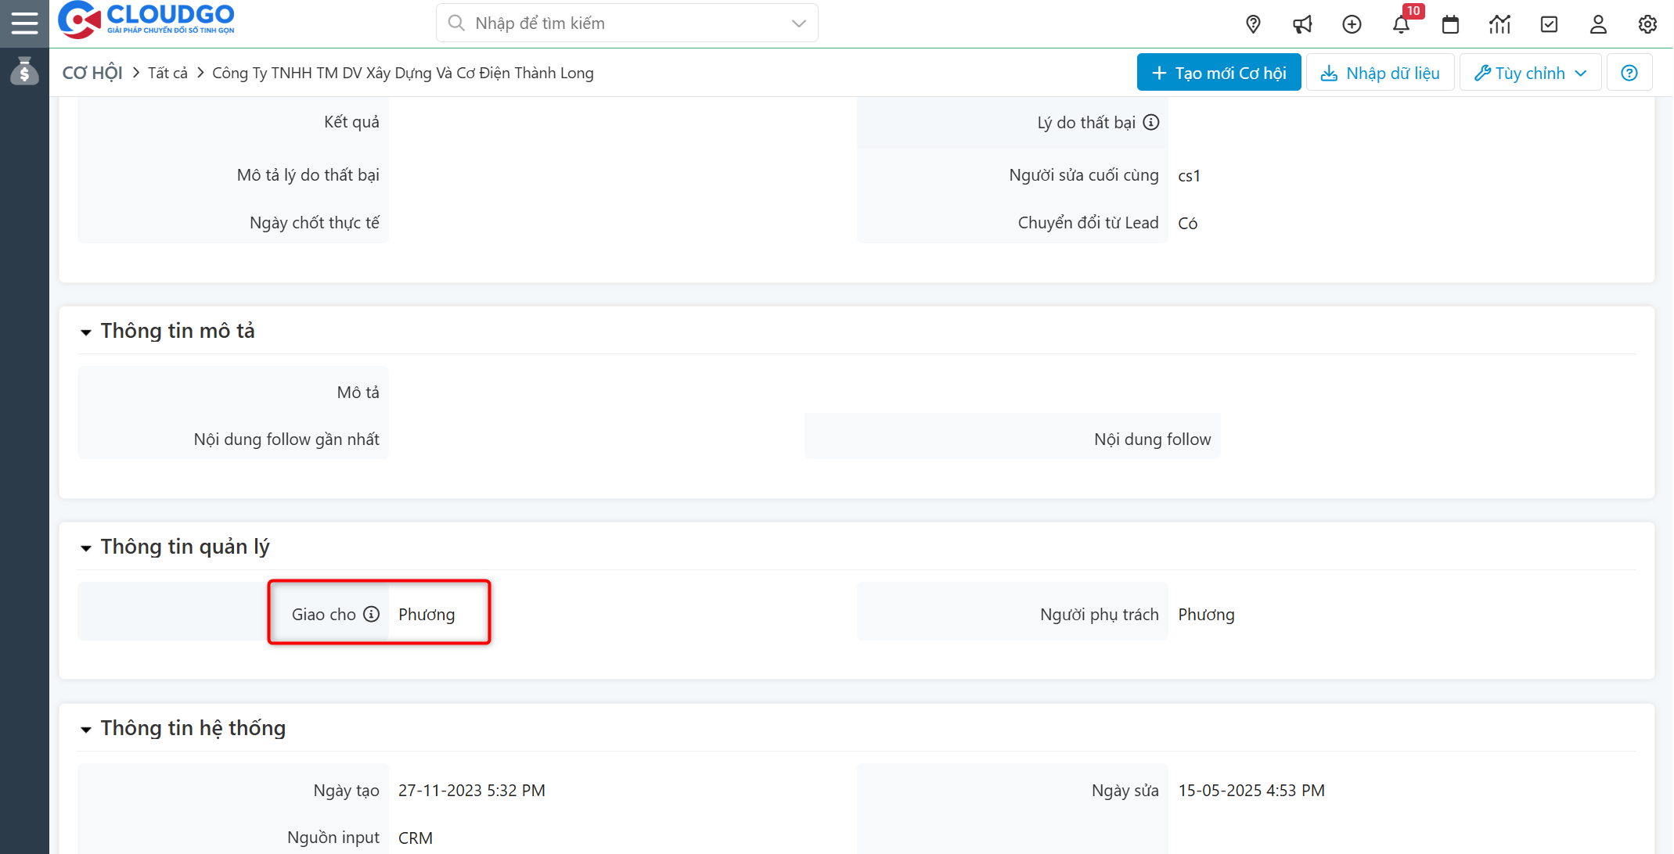
Task: Go to CƠ HỘI in the breadcrumb
Action: pyautogui.click(x=92, y=72)
